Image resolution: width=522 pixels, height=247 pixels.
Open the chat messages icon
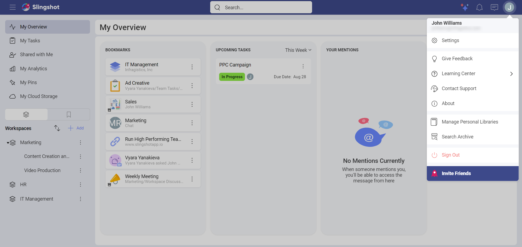[494, 7]
